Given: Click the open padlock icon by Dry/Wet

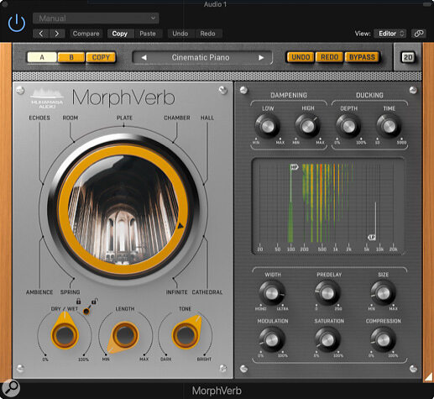Looking at the screenshot, I should pos(95,302).
